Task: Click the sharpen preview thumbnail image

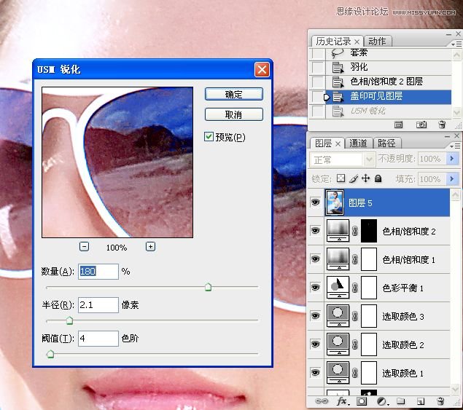Action: [117, 162]
